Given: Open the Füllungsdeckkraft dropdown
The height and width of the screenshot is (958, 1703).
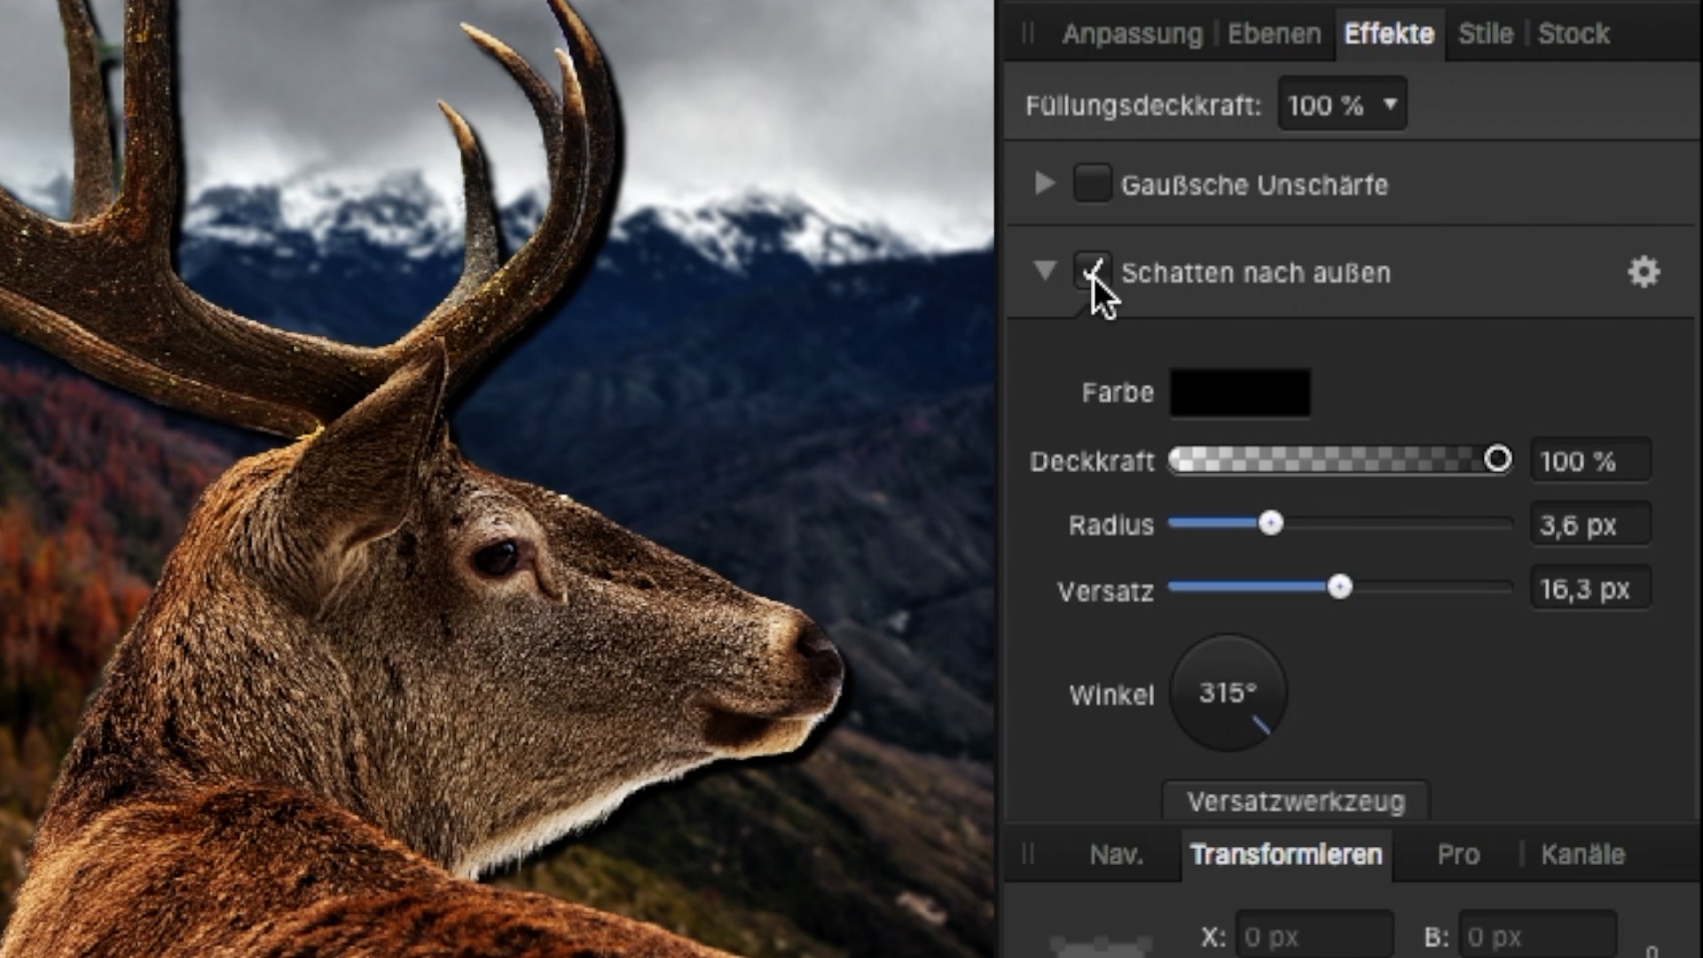Looking at the screenshot, I should (1342, 105).
